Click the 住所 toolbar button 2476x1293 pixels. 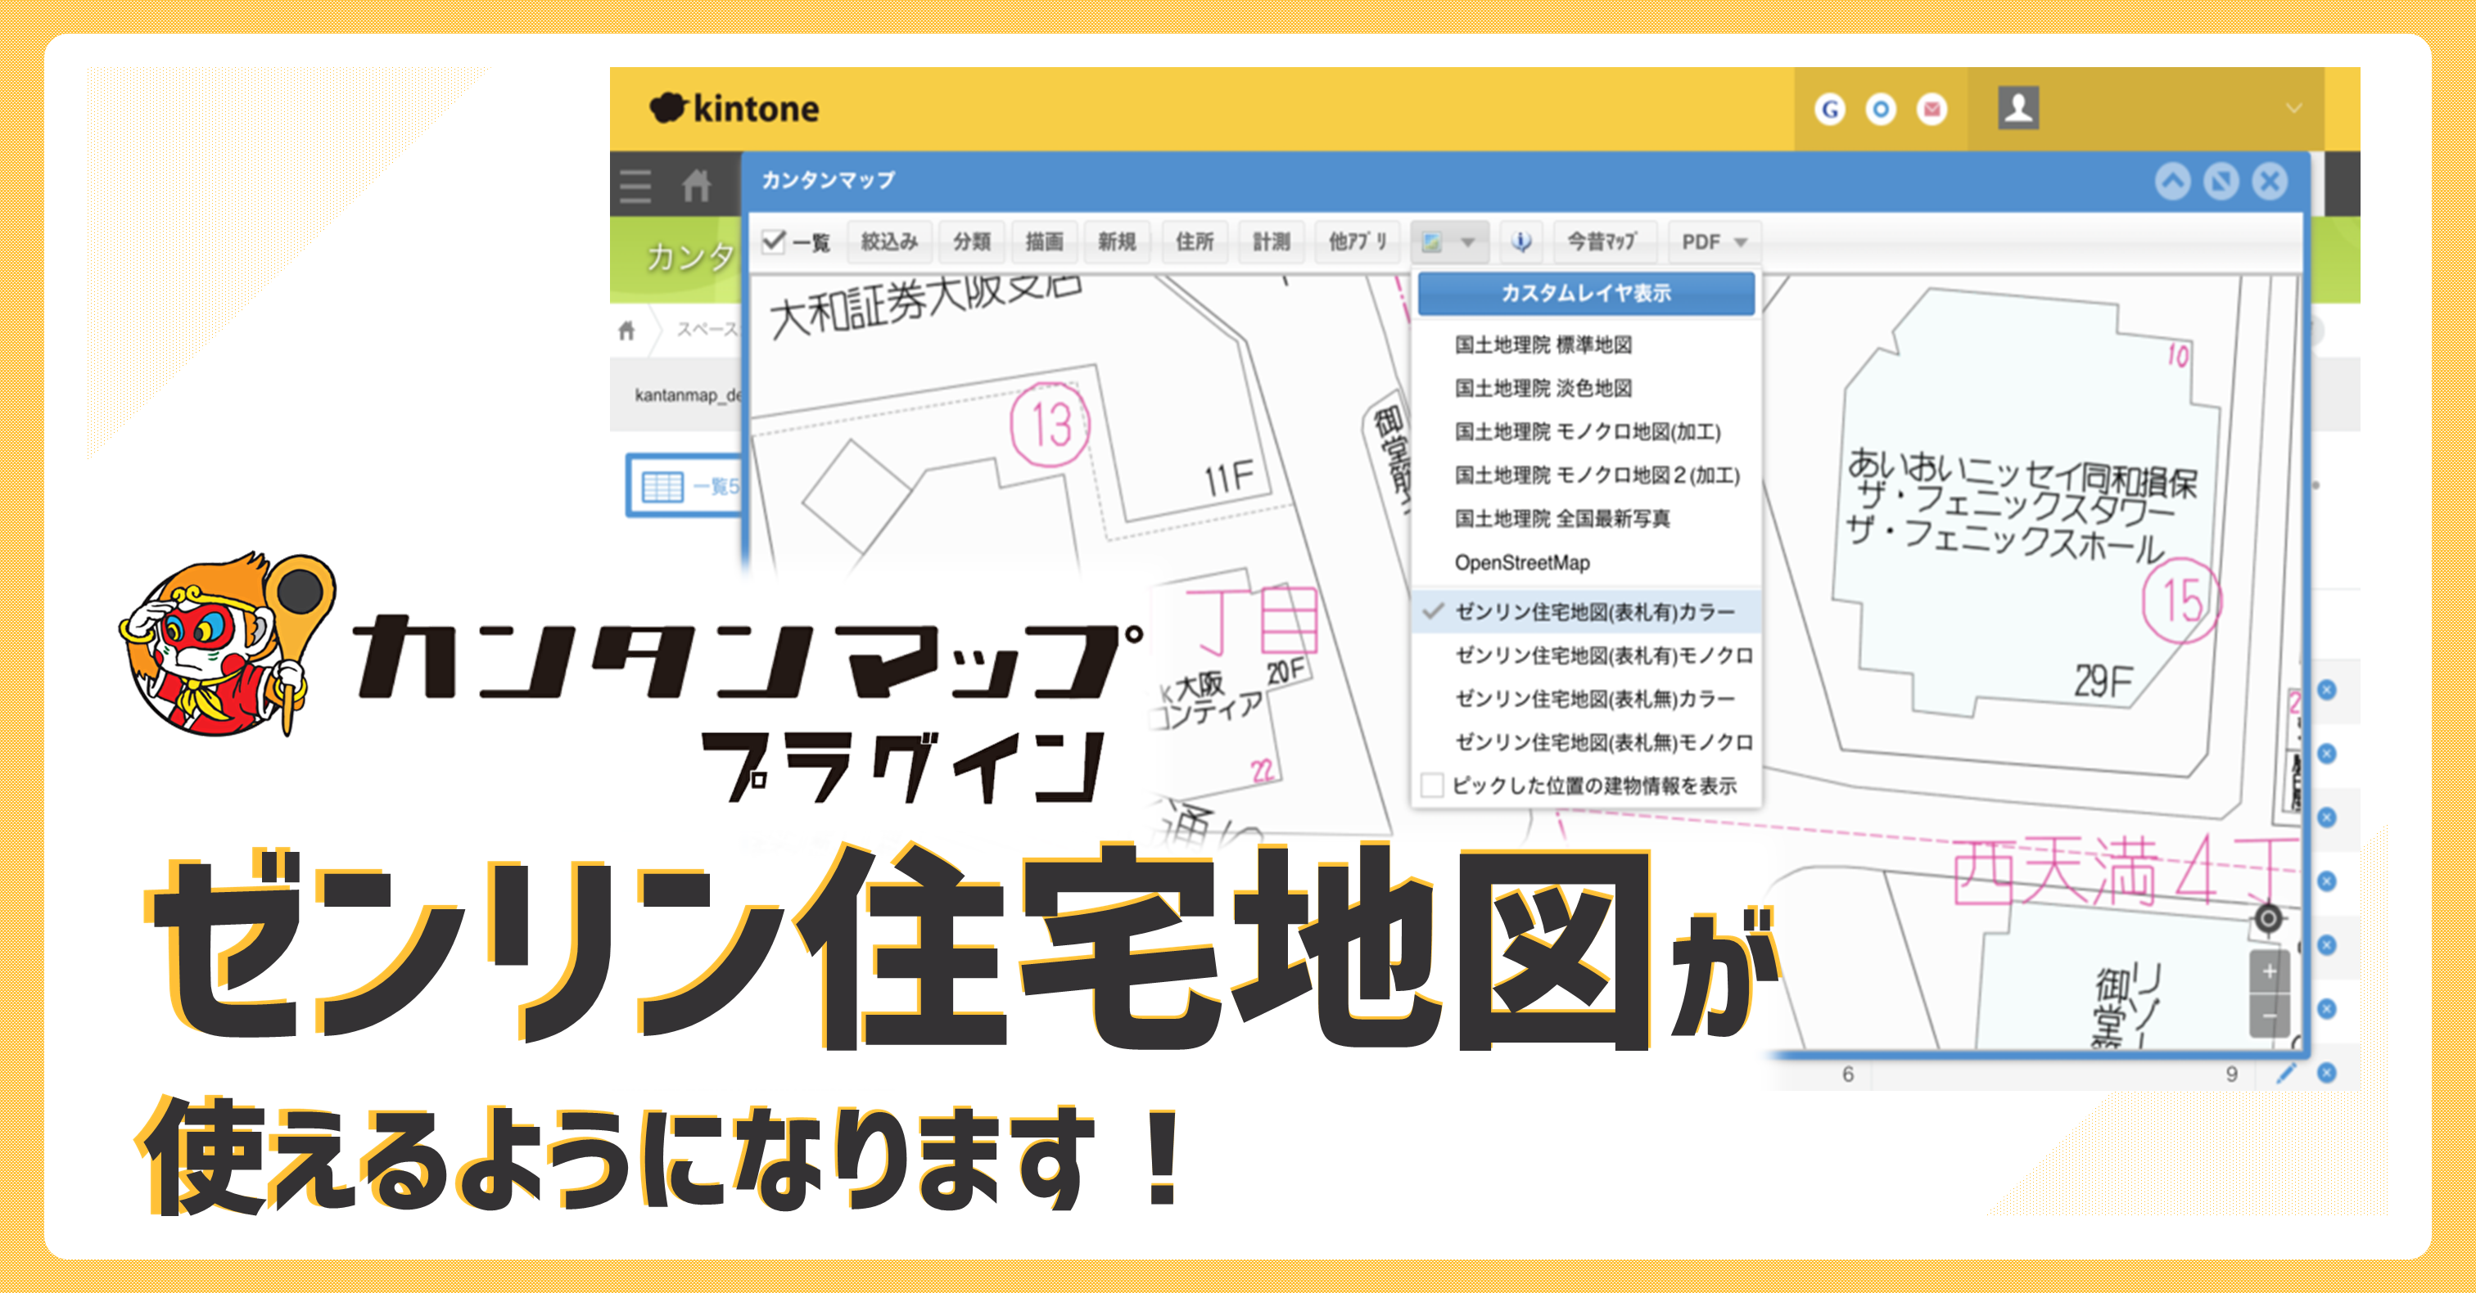coord(1195,242)
